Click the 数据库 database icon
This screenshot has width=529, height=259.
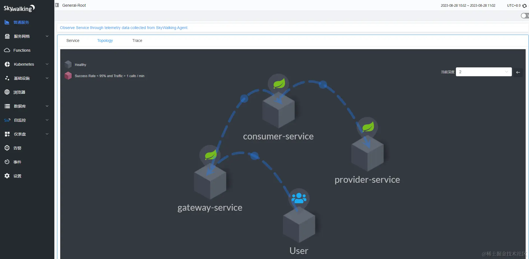coord(7,106)
